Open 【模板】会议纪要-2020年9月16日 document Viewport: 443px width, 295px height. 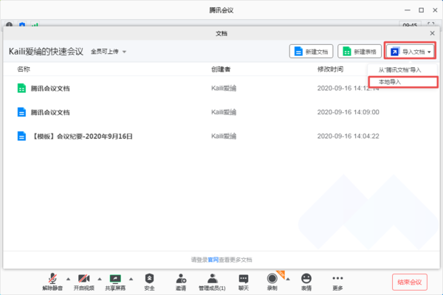(x=81, y=136)
